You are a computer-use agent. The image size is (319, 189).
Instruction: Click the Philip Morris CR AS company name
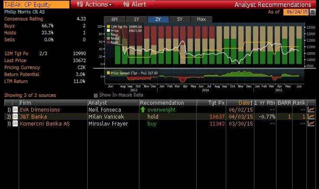tap(24, 12)
